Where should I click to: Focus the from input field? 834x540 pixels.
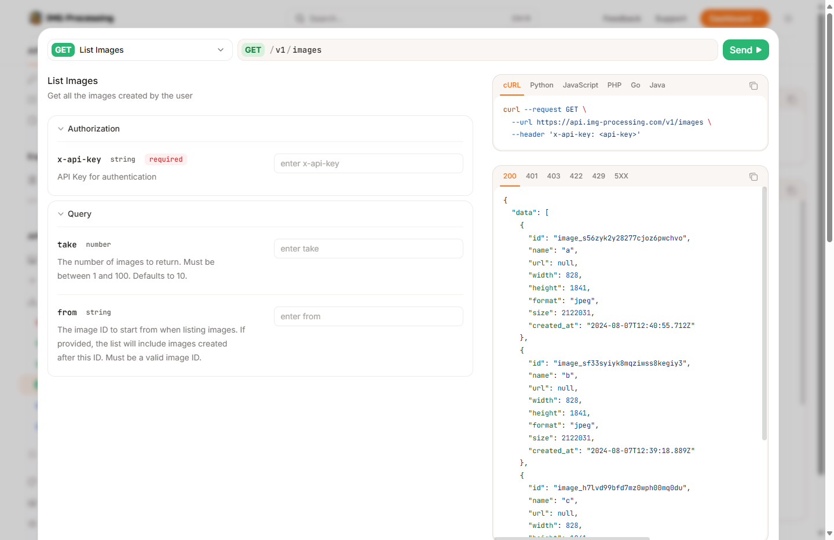coord(368,316)
